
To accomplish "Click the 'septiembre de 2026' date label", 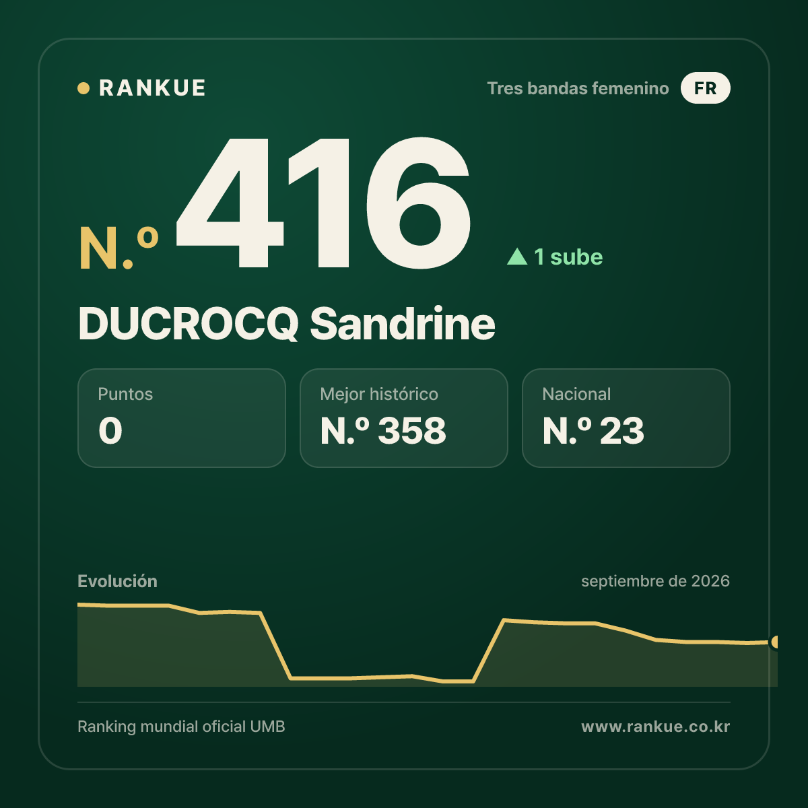I will point(655,581).
